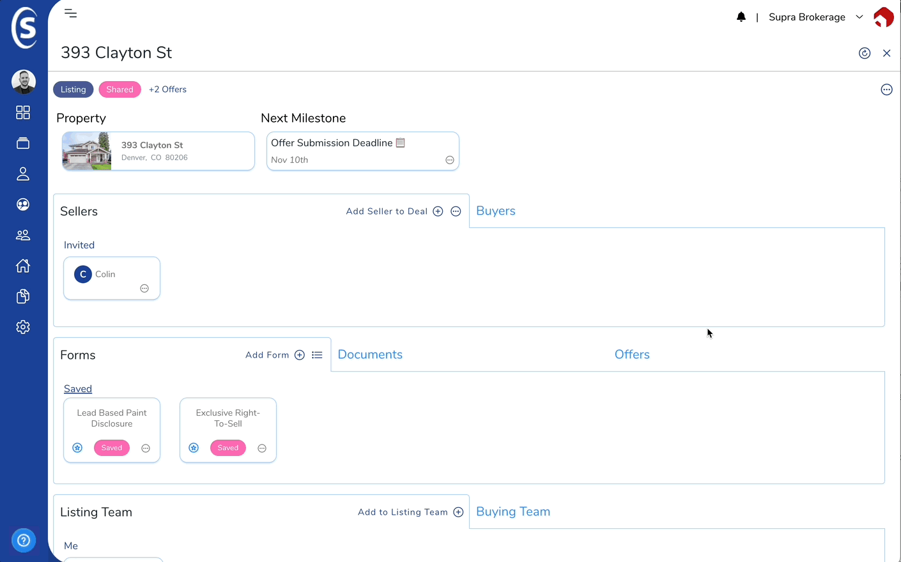Open the notifications bell
This screenshot has height=562, width=901.
pyautogui.click(x=741, y=17)
